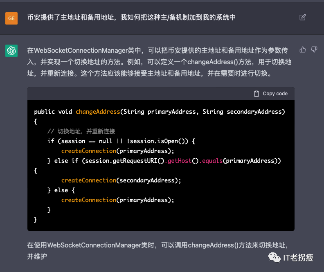Click the closing paragraph starting 在使用WebSocketConnectionManager类时
This screenshot has width=324, height=272.
click(x=157, y=251)
